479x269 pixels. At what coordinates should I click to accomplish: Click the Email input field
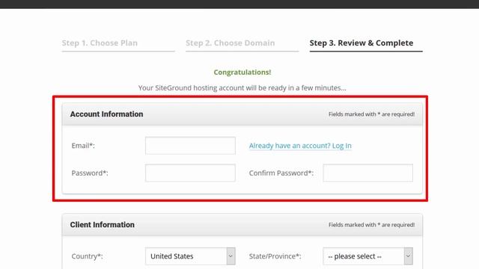tap(190, 146)
